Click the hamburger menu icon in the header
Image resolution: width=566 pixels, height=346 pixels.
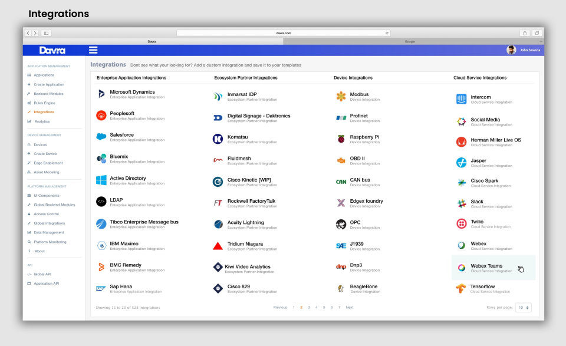coord(93,50)
